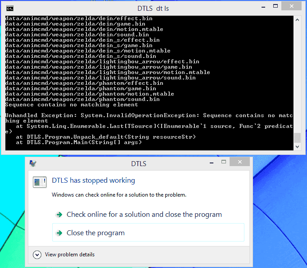Click line zelda/dein_s/effect.bin
The height and width of the screenshot is (268, 307).
coord(82,40)
